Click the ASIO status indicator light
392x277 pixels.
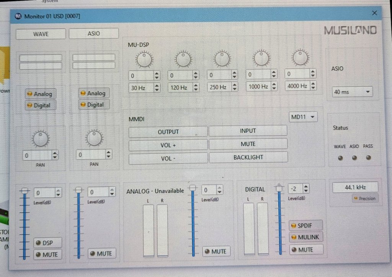(x=354, y=158)
